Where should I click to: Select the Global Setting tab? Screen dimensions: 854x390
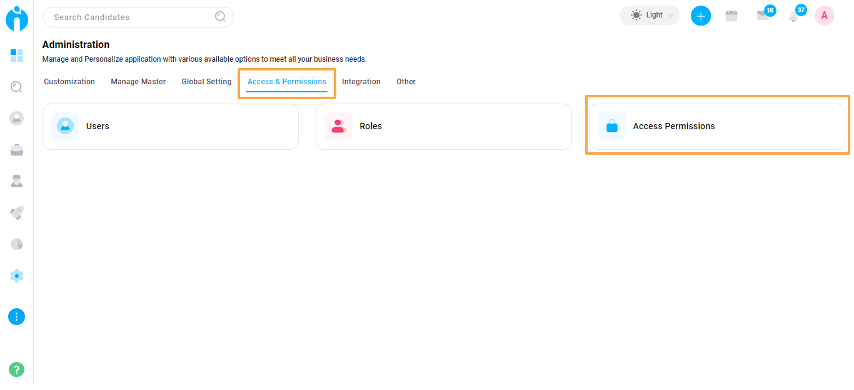pyautogui.click(x=206, y=82)
